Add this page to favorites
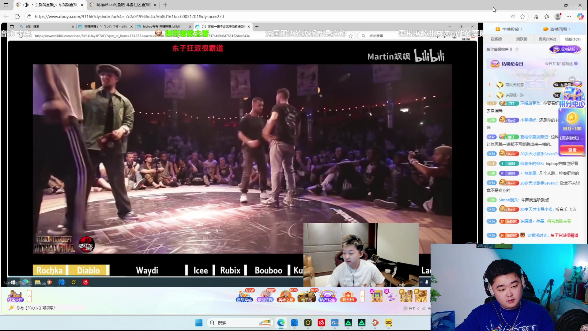588x331 pixels. click(x=523, y=17)
